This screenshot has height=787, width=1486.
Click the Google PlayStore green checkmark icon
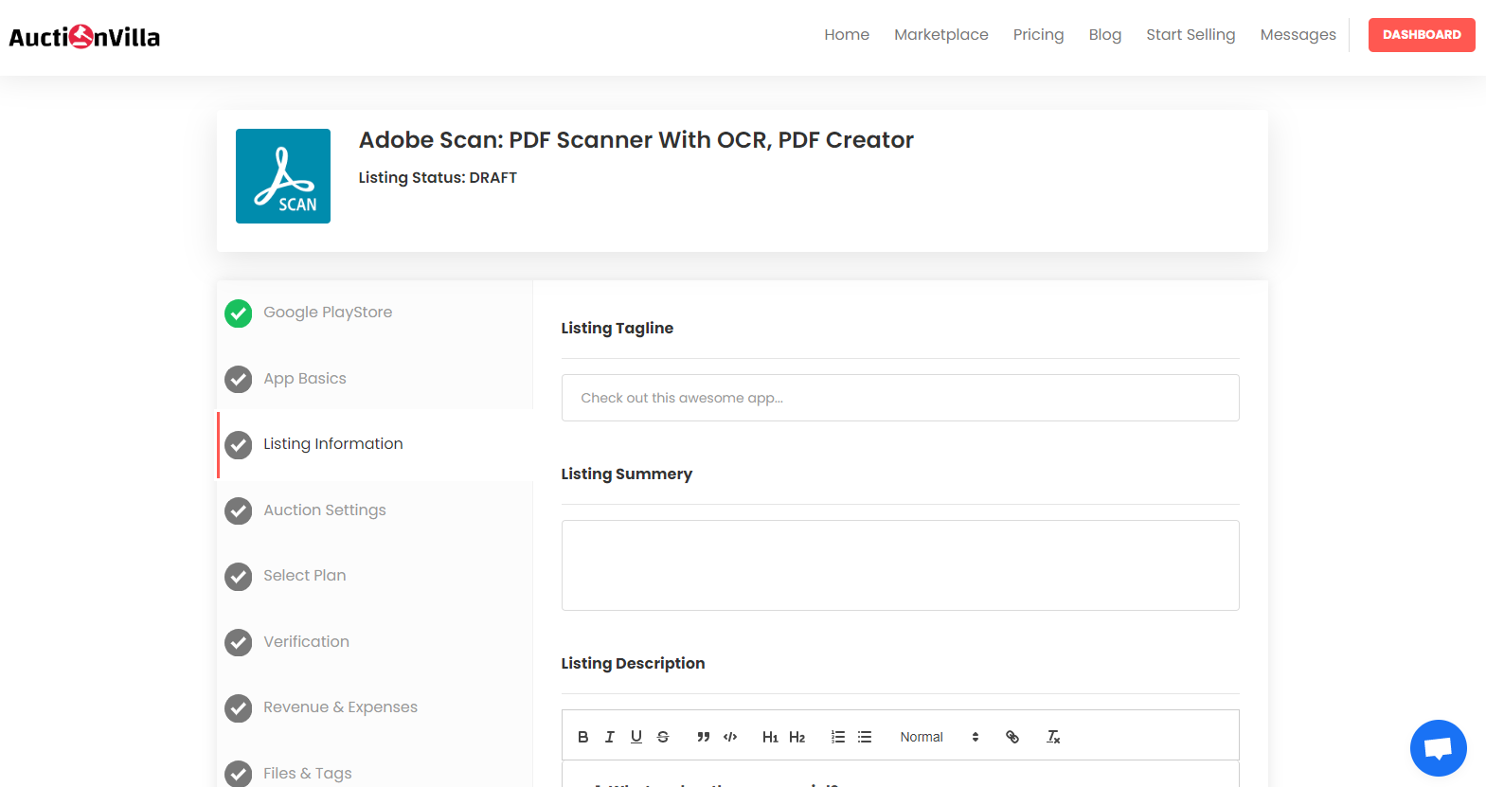[x=239, y=313]
